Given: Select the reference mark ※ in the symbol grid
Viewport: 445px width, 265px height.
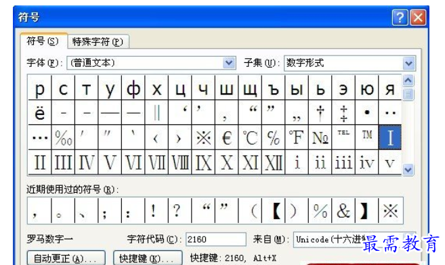Looking at the screenshot, I should (x=203, y=138).
